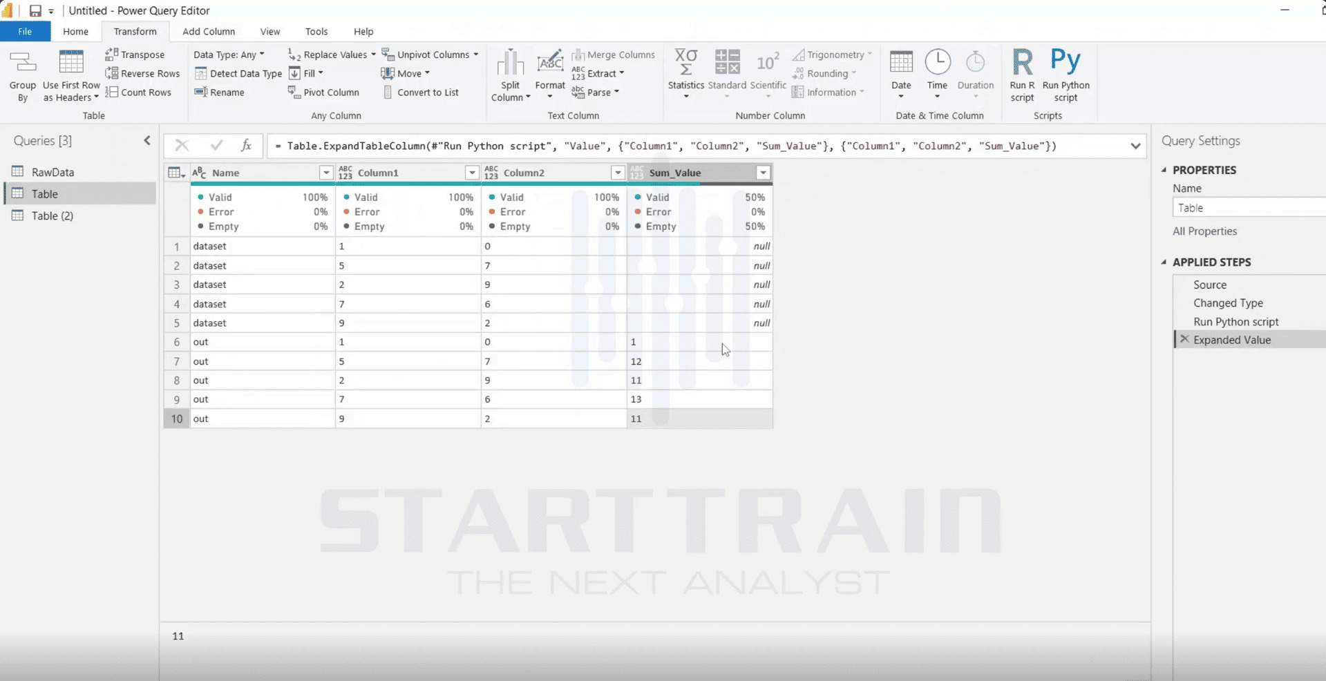This screenshot has width=1326, height=681.
Task: Open the Tools tab
Action: (x=316, y=32)
